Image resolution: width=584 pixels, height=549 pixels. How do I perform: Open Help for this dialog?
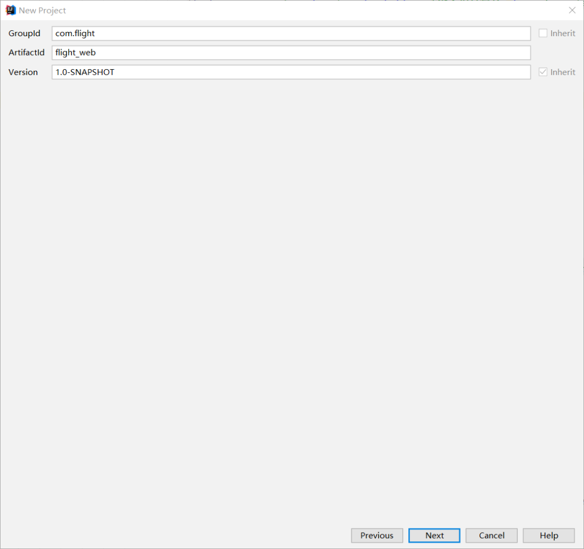click(549, 535)
